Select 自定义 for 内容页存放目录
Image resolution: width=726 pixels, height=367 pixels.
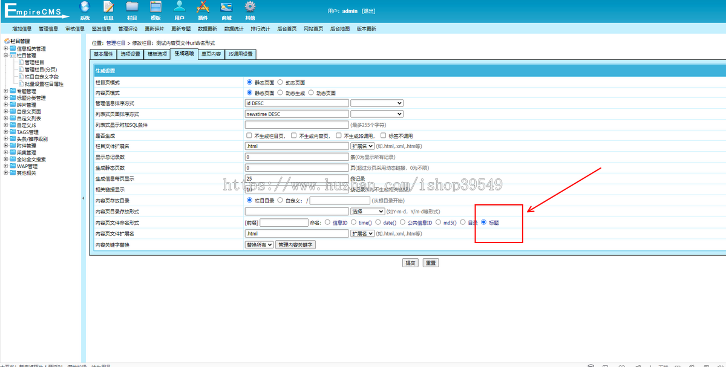click(x=280, y=200)
